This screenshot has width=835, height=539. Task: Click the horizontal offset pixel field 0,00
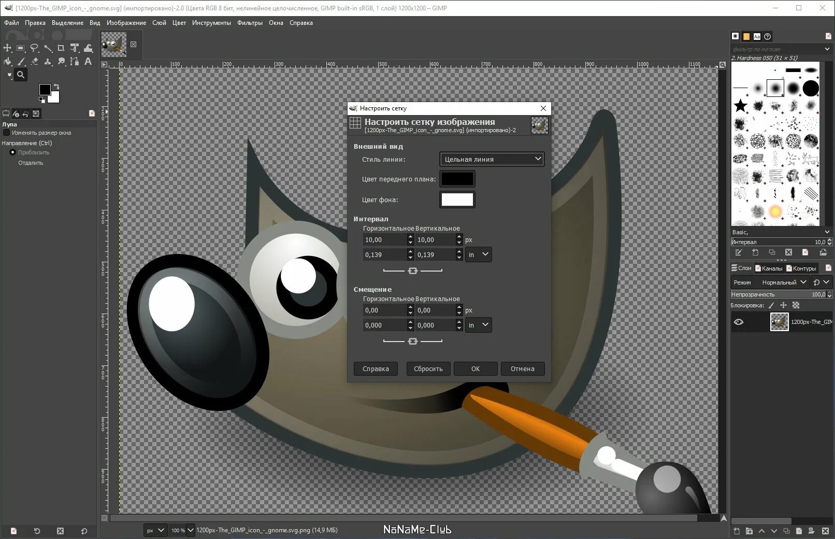[385, 310]
